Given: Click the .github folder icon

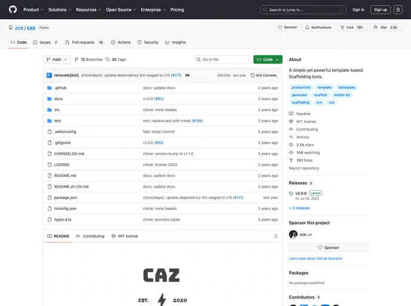Looking at the screenshot, I should point(49,88).
